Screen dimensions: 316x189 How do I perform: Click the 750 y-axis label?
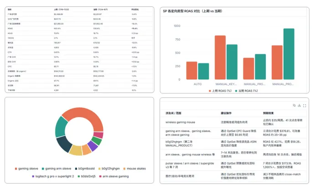(x=177, y=40)
